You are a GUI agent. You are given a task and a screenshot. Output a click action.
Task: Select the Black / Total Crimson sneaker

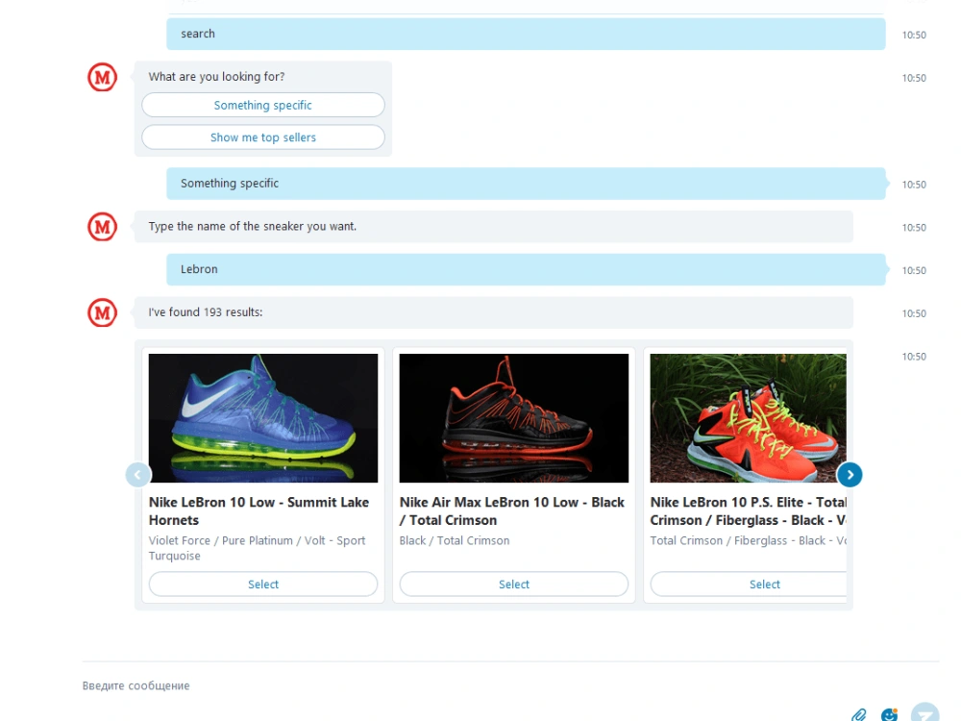coord(513,584)
